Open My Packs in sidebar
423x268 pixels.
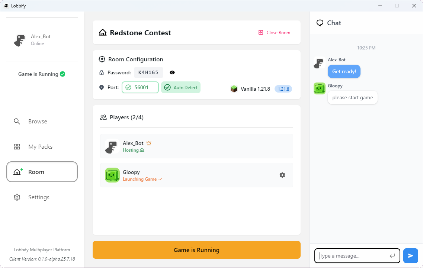40,147
